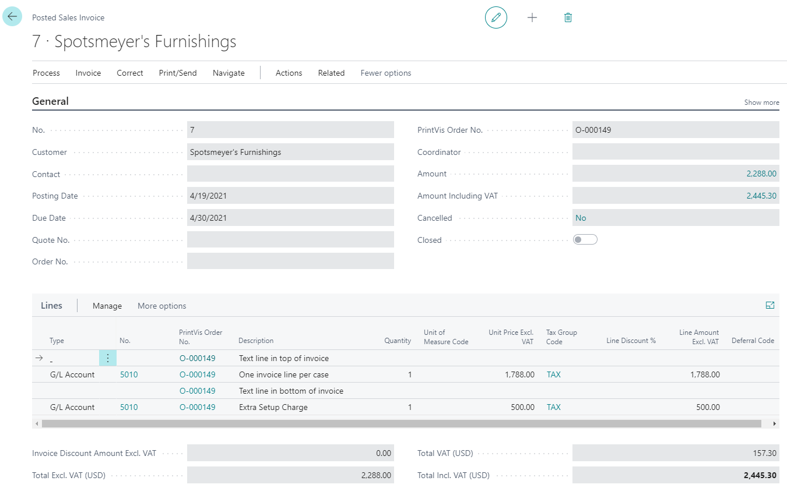
Task: Click the Amount value 2,288.00
Action: tap(761, 174)
